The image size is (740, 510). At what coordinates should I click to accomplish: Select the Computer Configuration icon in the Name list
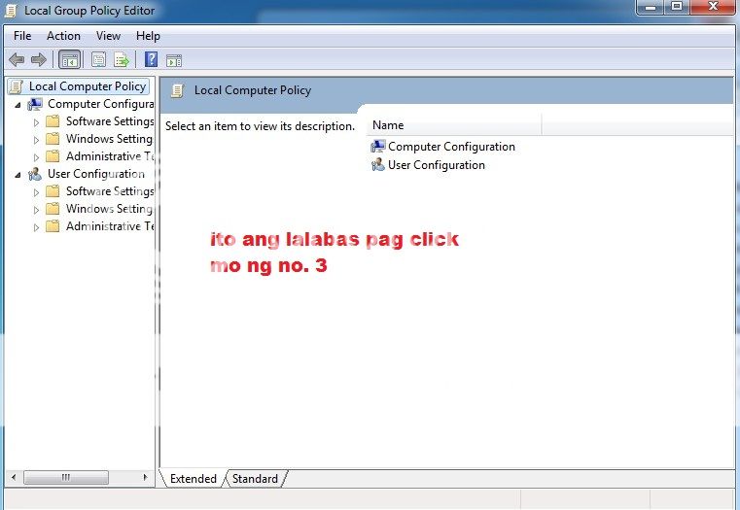pos(378,147)
